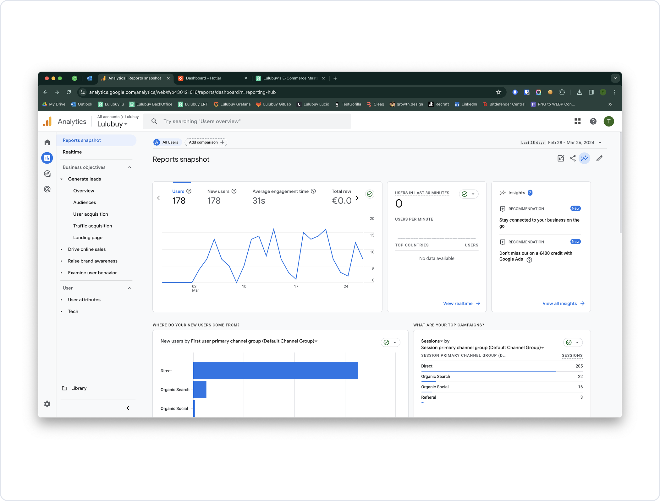Viewport: 660px width, 501px height.
Task: Open the browser Extensions puzzle icon
Action: coord(562,92)
